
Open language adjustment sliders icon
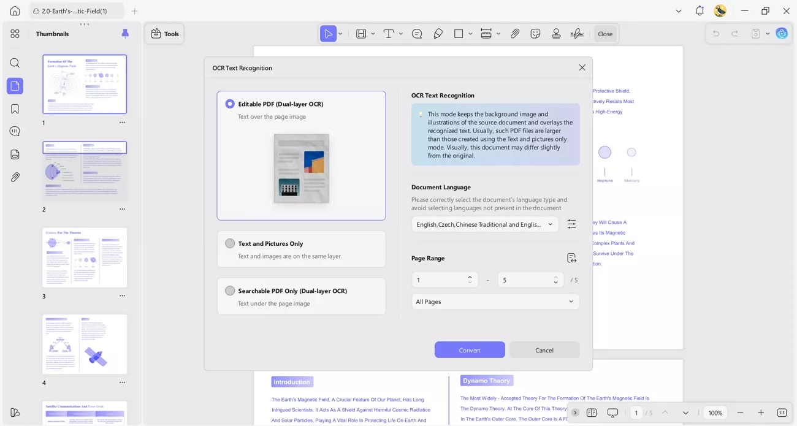tap(571, 224)
